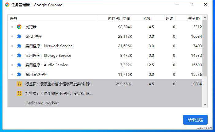Viewport: 215px width, 132px height.
Task: Click memory value 8,472K
Action: pyautogui.click(x=126, y=56)
